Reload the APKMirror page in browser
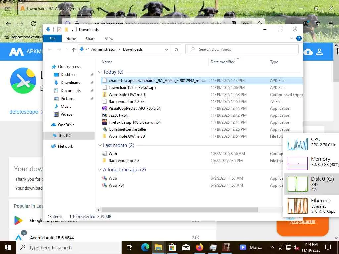Viewport: 339px width, 254px height. pos(33,24)
